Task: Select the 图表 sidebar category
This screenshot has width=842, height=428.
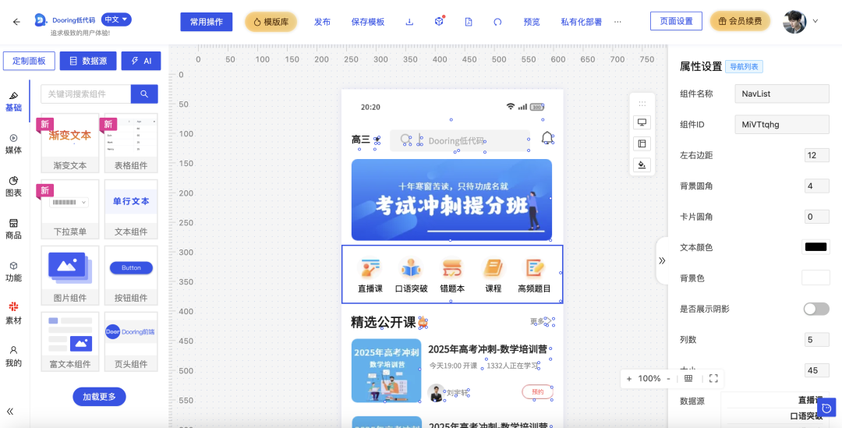Action: pos(13,186)
